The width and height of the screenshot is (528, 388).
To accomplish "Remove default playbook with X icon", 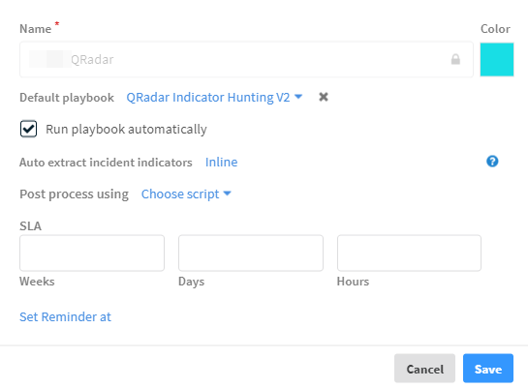I will [324, 97].
